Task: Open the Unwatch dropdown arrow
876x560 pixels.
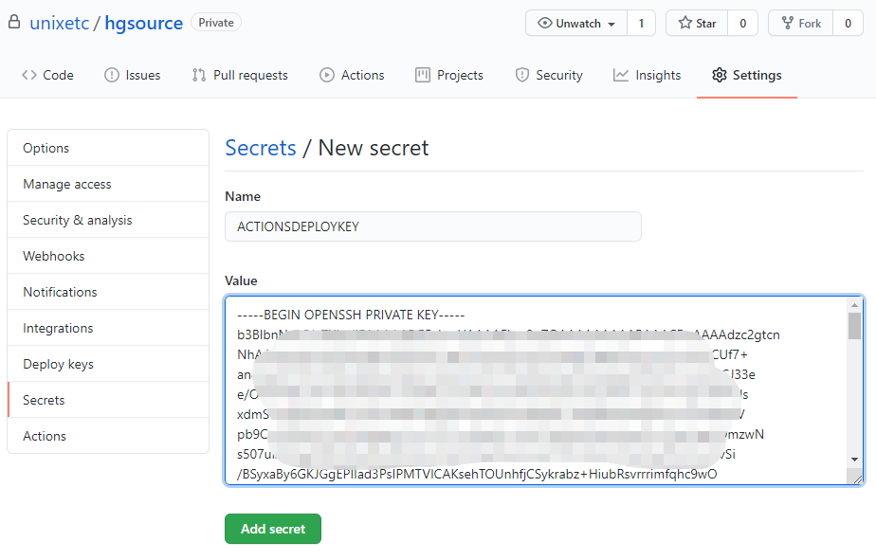Action: click(x=611, y=23)
